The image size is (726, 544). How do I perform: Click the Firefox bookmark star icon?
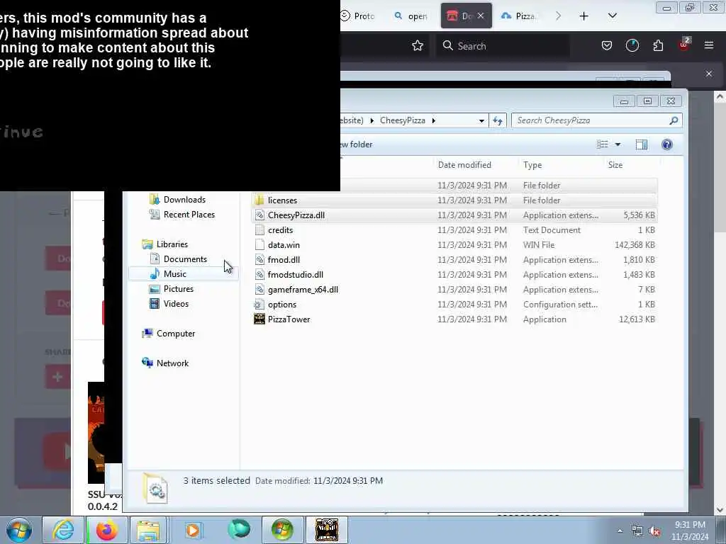[x=417, y=45]
